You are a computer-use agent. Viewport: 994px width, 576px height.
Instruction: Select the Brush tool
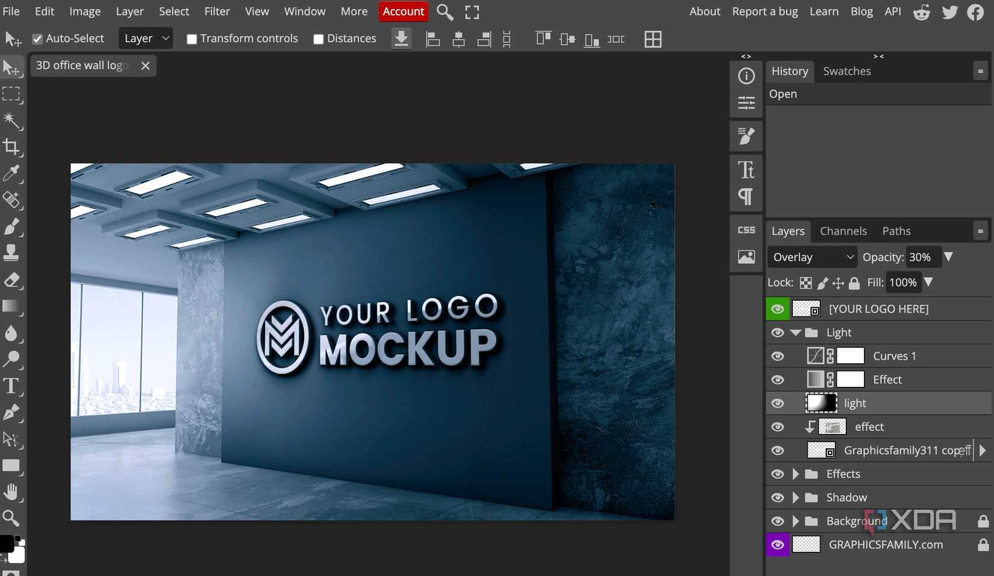tap(12, 227)
